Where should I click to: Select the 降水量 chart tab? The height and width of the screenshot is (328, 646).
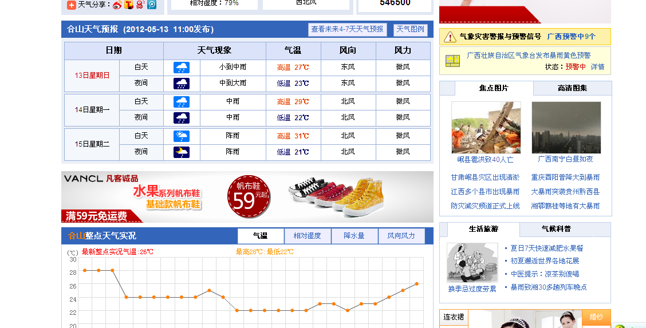click(354, 236)
